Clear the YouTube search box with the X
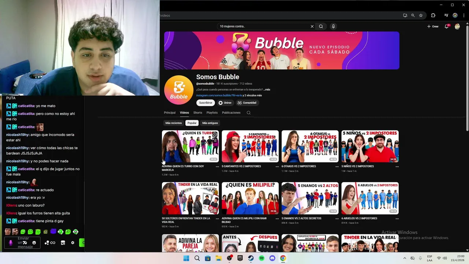This screenshot has height=264, width=469. click(x=312, y=26)
